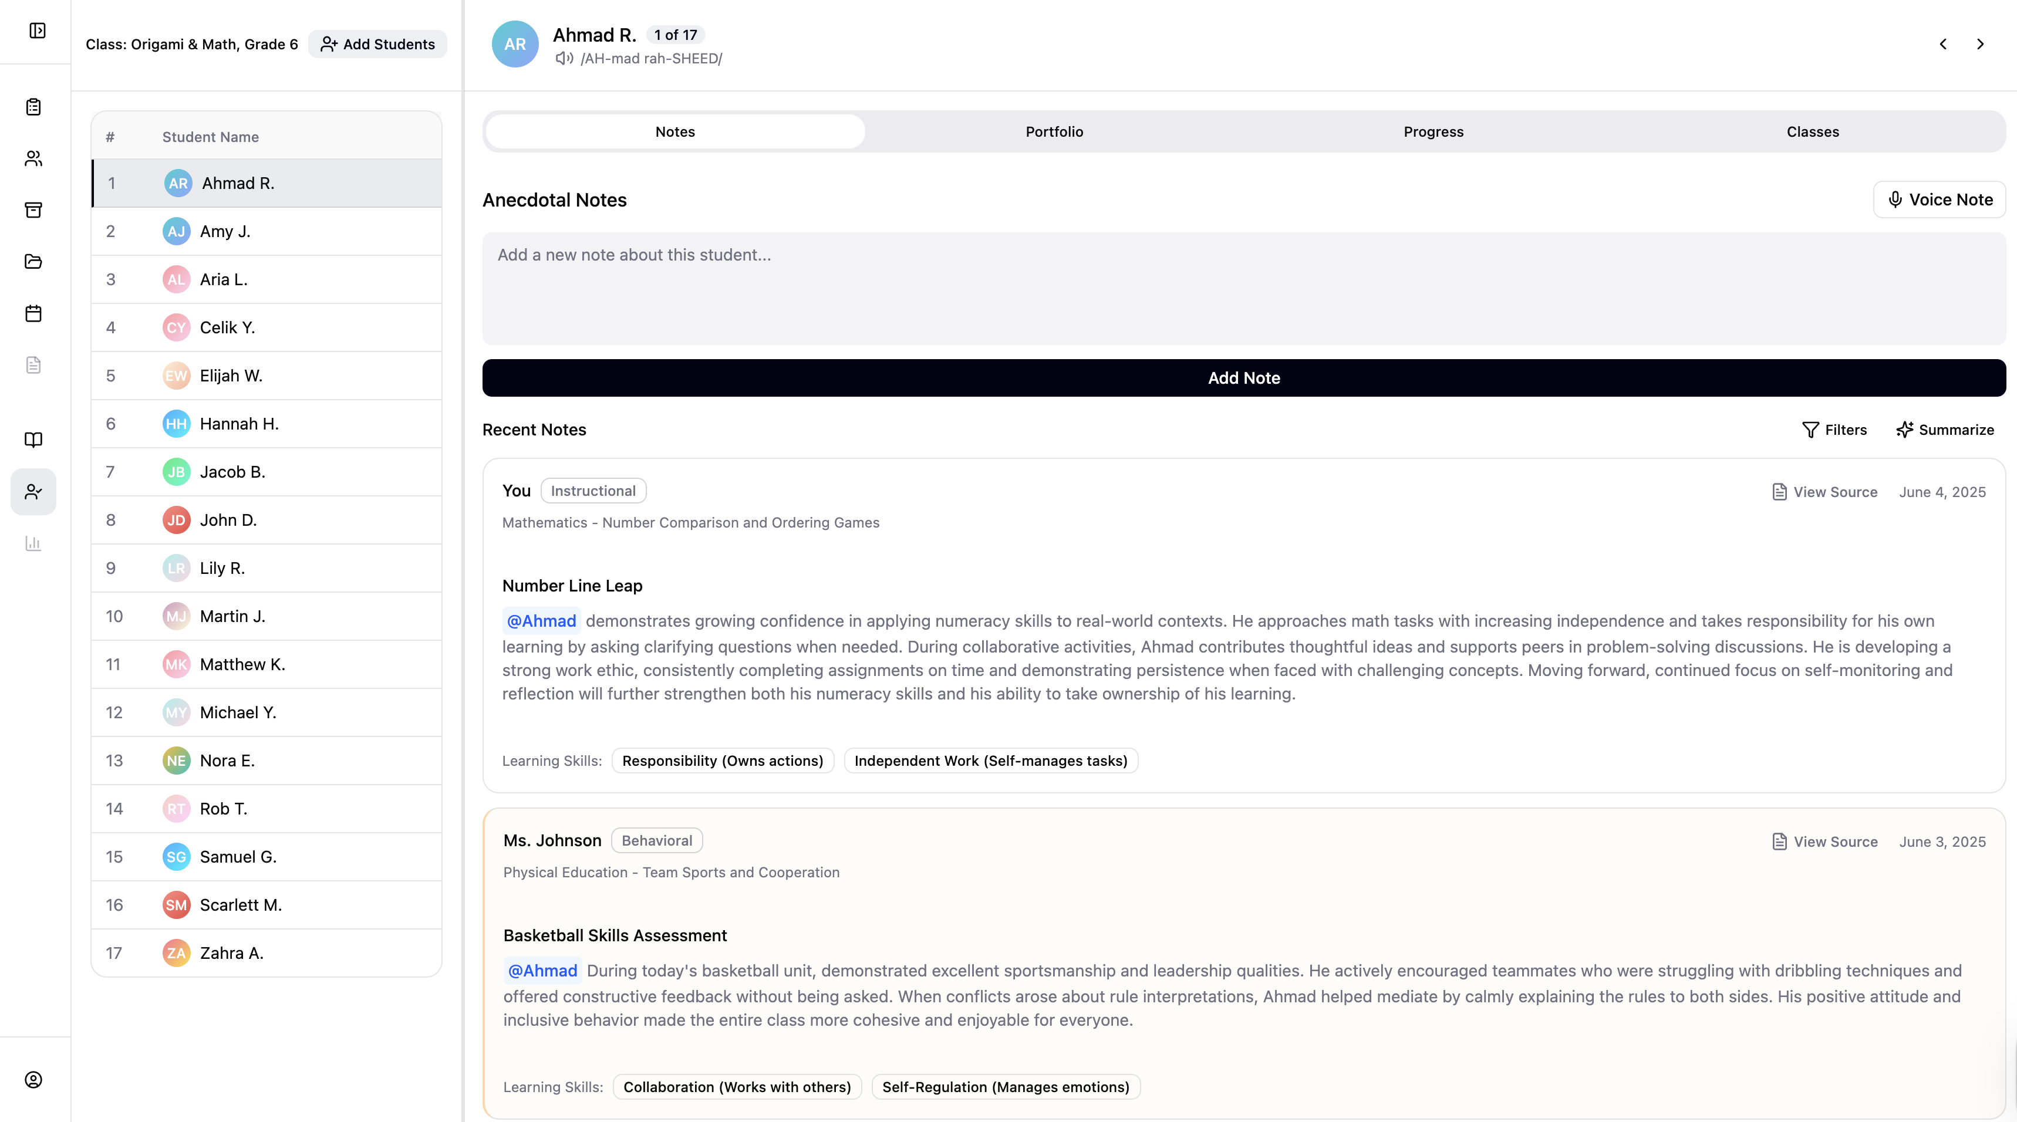Record a Voice Note
Viewport: 2017px width, 1122px height.
click(x=1939, y=200)
